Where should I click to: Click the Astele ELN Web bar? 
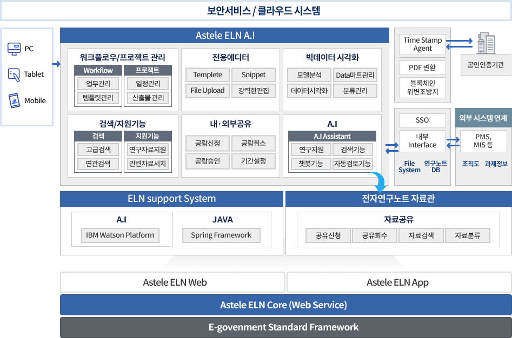[172, 282]
